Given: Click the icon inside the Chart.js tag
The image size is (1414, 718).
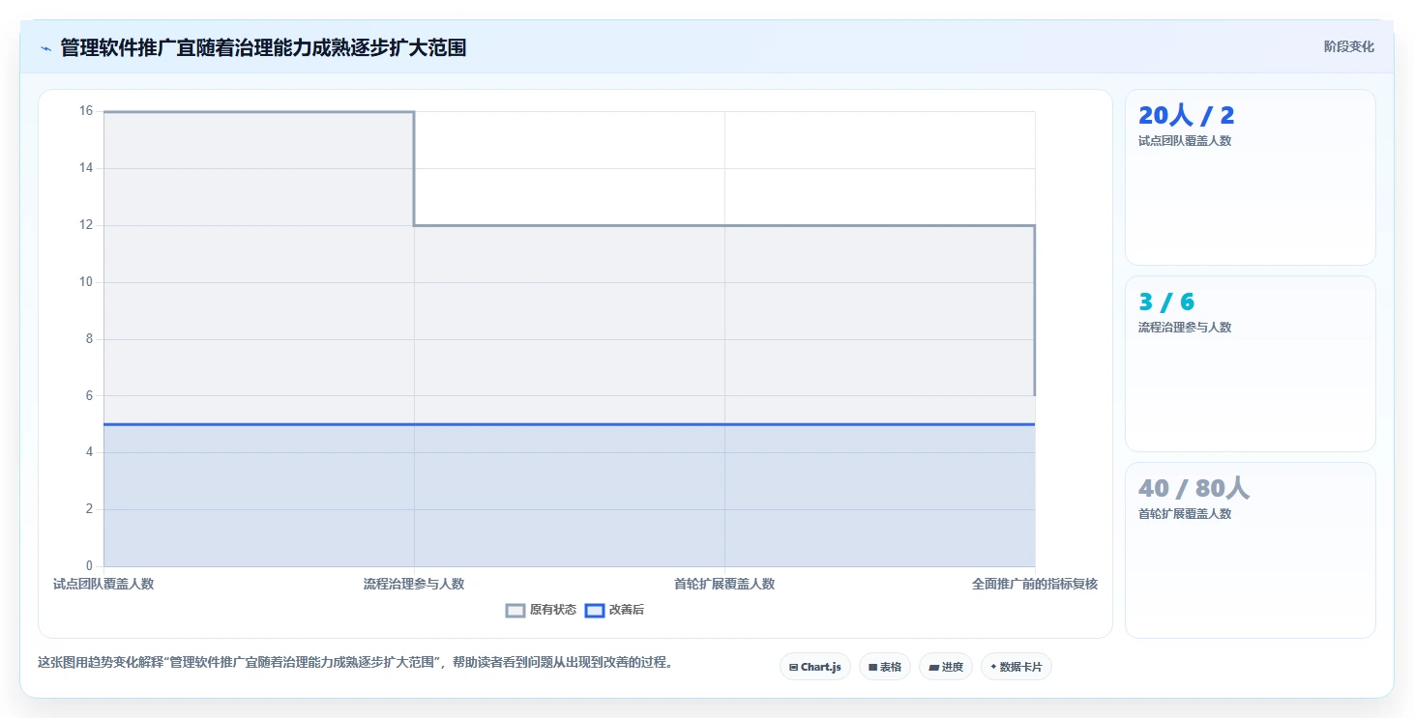Looking at the screenshot, I should pos(793,667).
